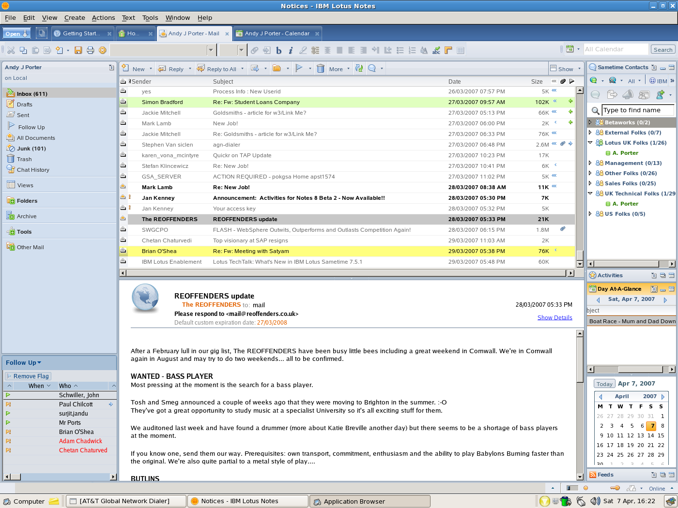The width and height of the screenshot is (678, 508).
Task: Click the Save floppy disk icon
Action: 78,50
